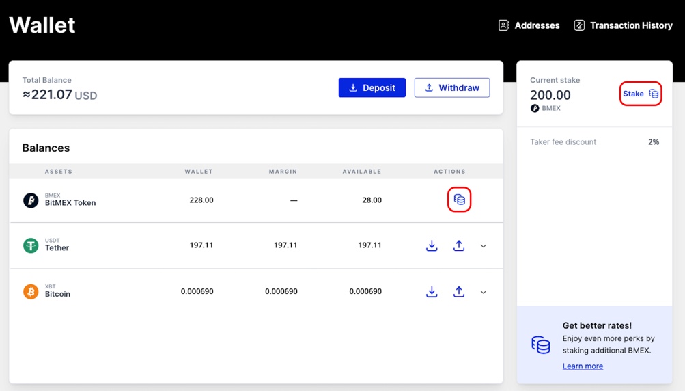
Task: Click the BitMEX Token logo icon
Action: click(31, 200)
